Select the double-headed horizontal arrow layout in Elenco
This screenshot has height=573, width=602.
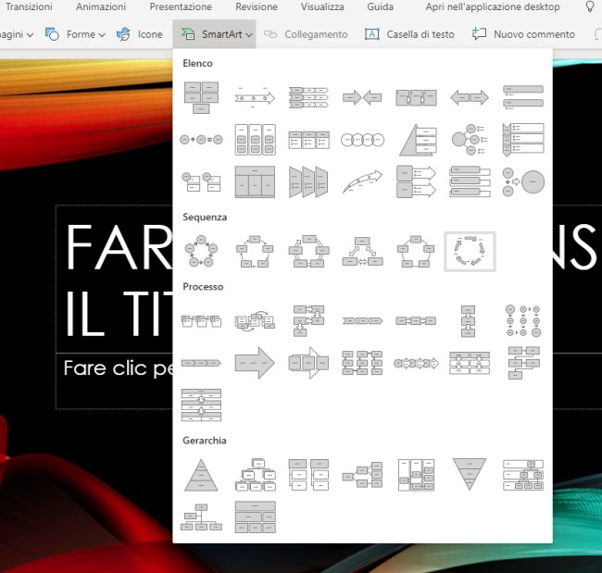pos(470,97)
